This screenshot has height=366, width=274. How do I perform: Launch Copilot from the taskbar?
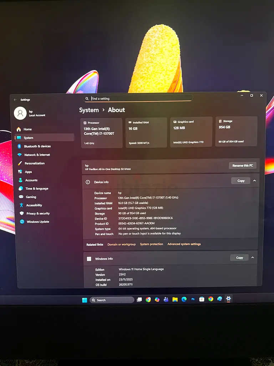pyautogui.click(x=157, y=300)
